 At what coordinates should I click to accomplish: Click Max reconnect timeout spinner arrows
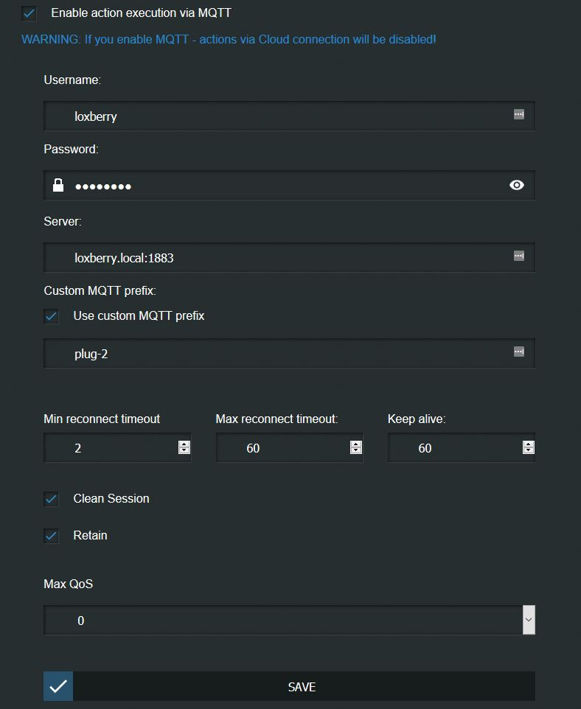point(356,447)
